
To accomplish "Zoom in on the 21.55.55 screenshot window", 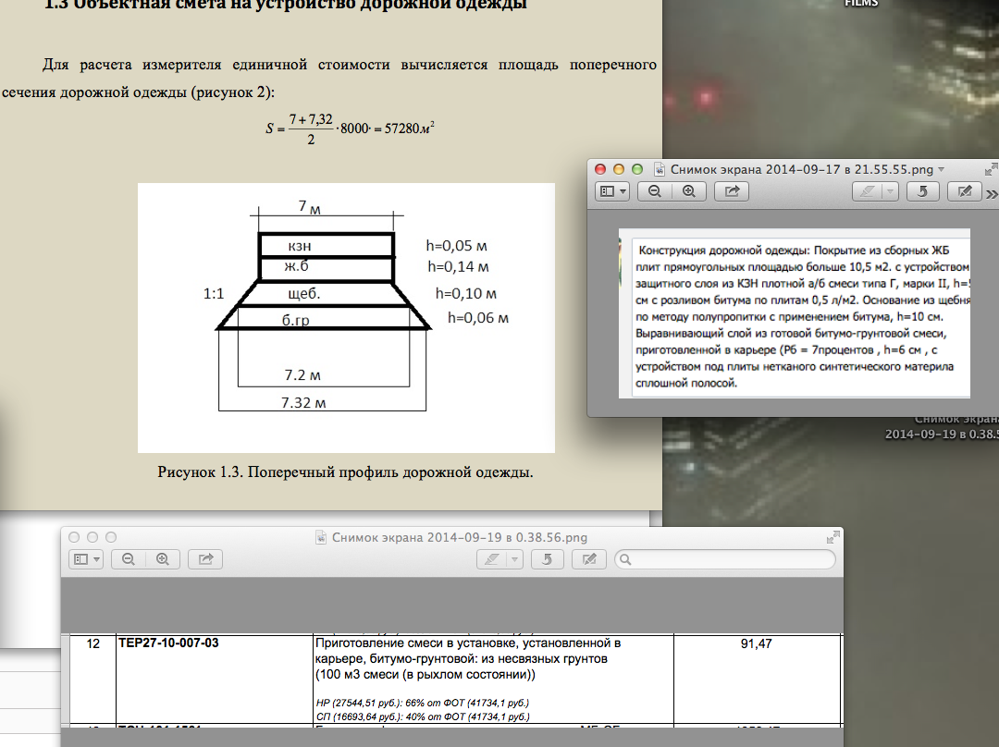I will click(x=688, y=191).
